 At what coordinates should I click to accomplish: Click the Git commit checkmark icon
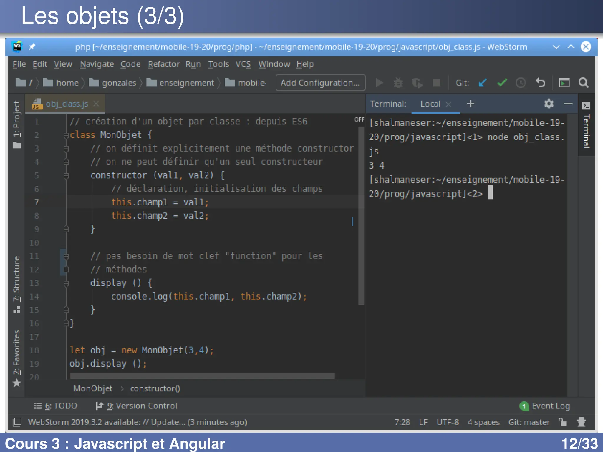click(502, 83)
